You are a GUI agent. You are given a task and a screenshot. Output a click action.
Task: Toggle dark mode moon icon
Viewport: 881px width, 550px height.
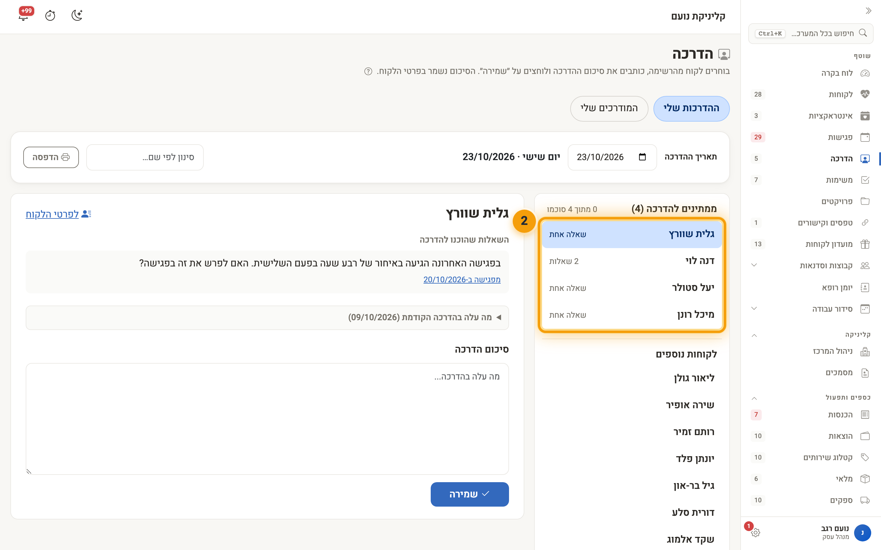77,15
